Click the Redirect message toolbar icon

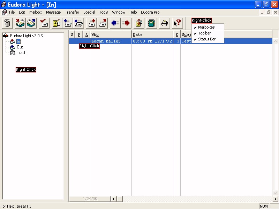click(x=103, y=23)
